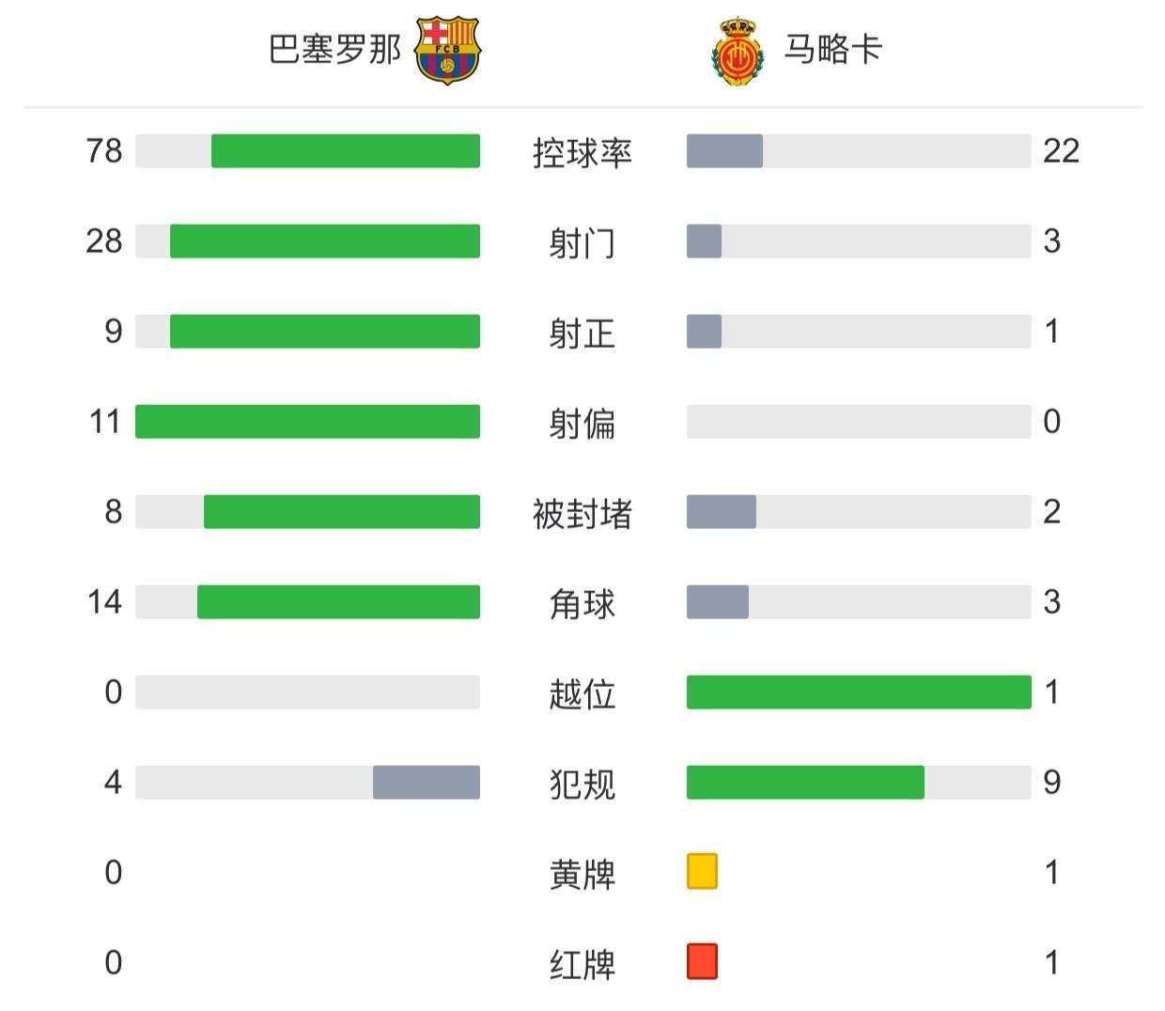Screen dimensions: 1165x1011
Task: Click Barcelona's full green 射偏 bar
Action: coord(307,422)
